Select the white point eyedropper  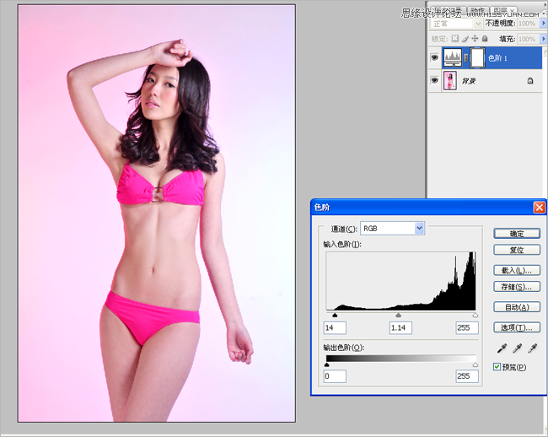pyautogui.click(x=533, y=348)
